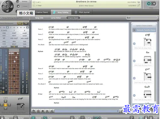Click the guitar fretboard display
This screenshot has height=119, width=162.
[x=14, y=71]
